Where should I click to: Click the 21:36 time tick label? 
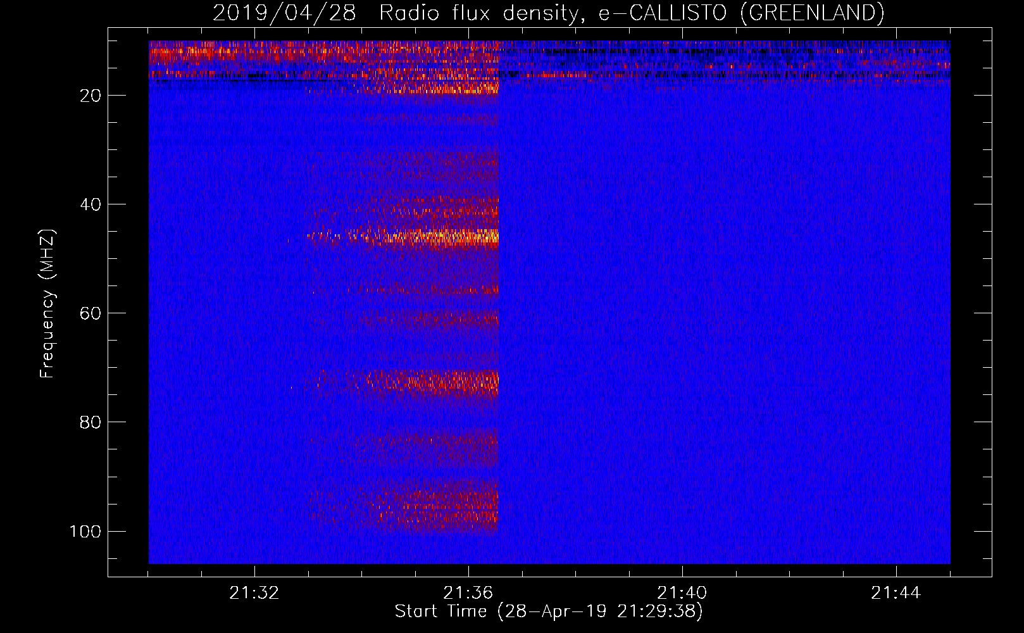click(x=468, y=593)
